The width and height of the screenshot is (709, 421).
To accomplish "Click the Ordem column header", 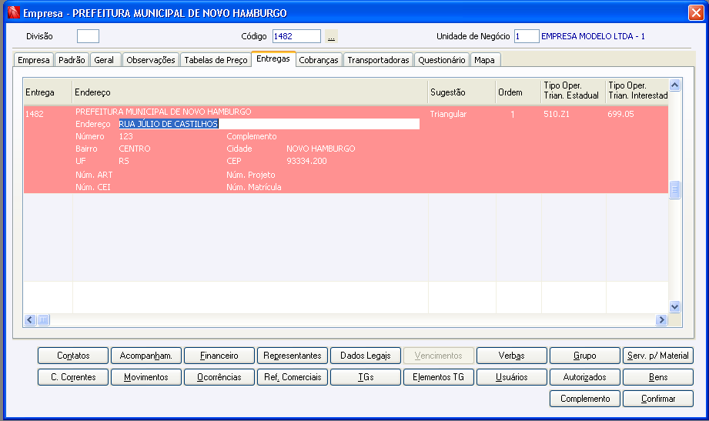I will (518, 92).
